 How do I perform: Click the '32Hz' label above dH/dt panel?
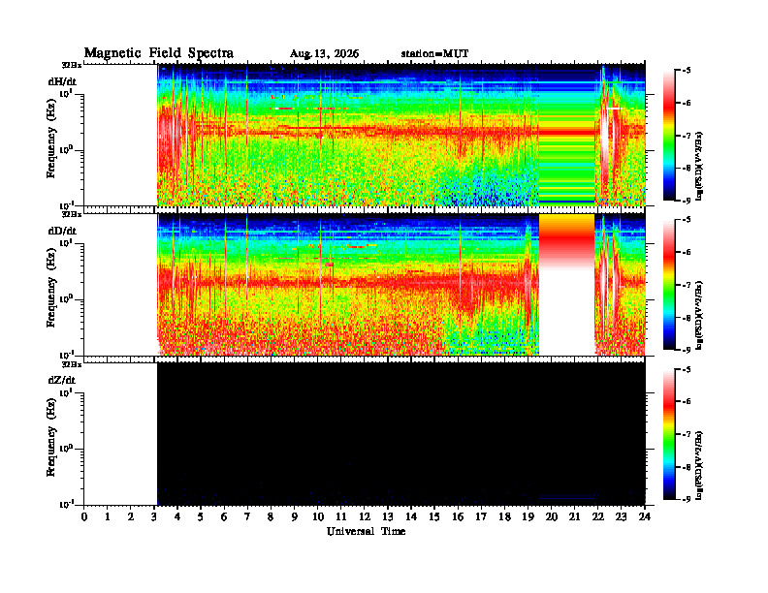pos(72,65)
